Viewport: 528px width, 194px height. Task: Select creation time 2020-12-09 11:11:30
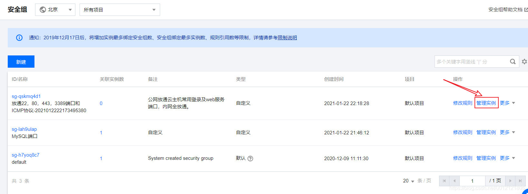346,159
